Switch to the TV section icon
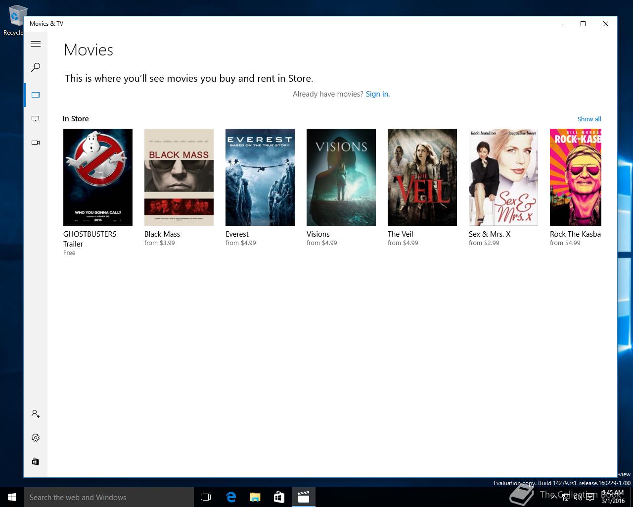Image resolution: width=633 pixels, height=507 pixels. coord(36,118)
